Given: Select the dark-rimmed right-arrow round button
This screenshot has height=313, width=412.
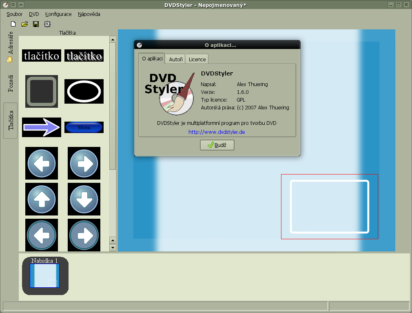Looking at the screenshot, I should [x=84, y=235].
